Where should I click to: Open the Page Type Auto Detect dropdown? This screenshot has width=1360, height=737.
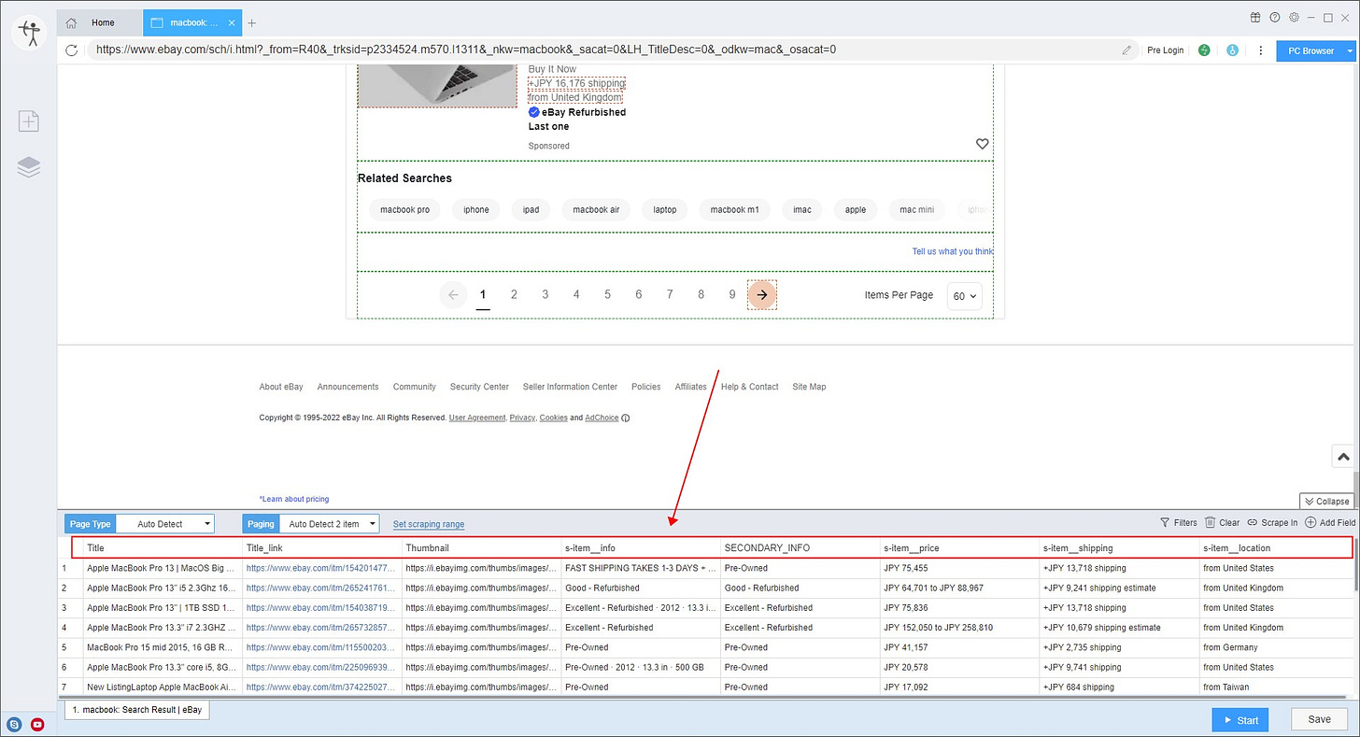coord(164,524)
